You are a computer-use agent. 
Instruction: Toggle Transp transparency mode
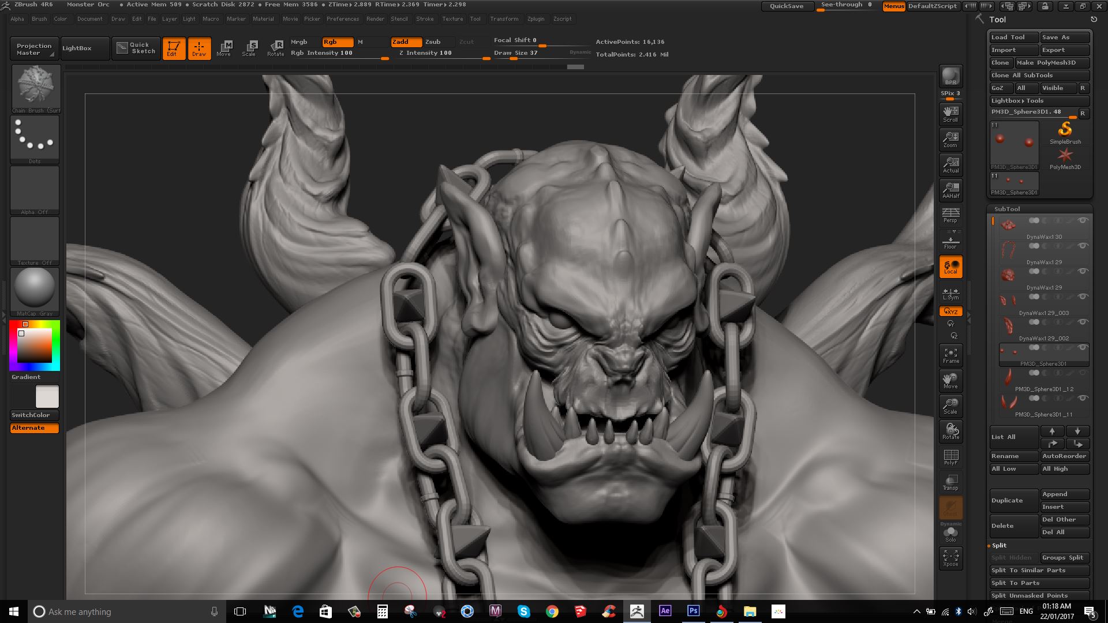950,482
